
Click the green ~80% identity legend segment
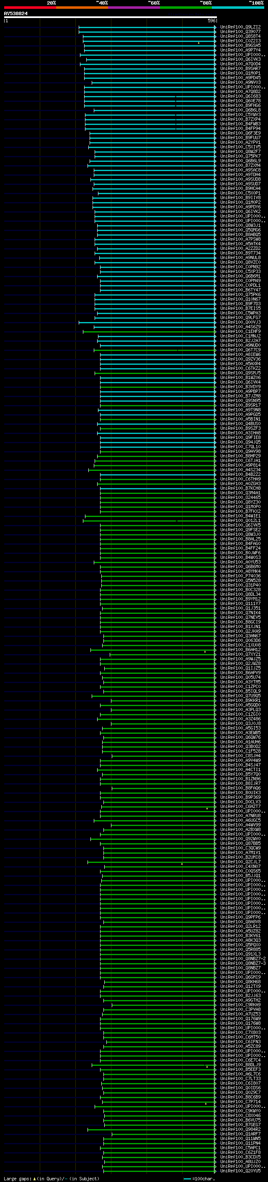click(x=186, y=8)
